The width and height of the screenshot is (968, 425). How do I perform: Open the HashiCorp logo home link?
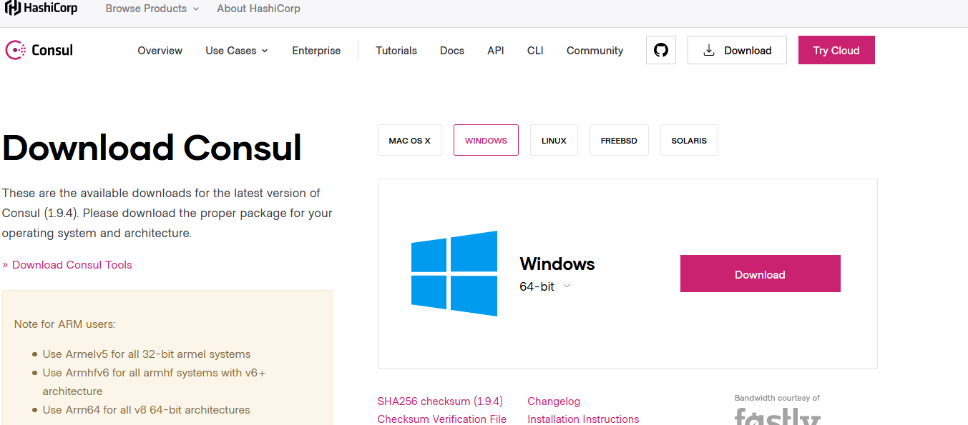(x=41, y=9)
